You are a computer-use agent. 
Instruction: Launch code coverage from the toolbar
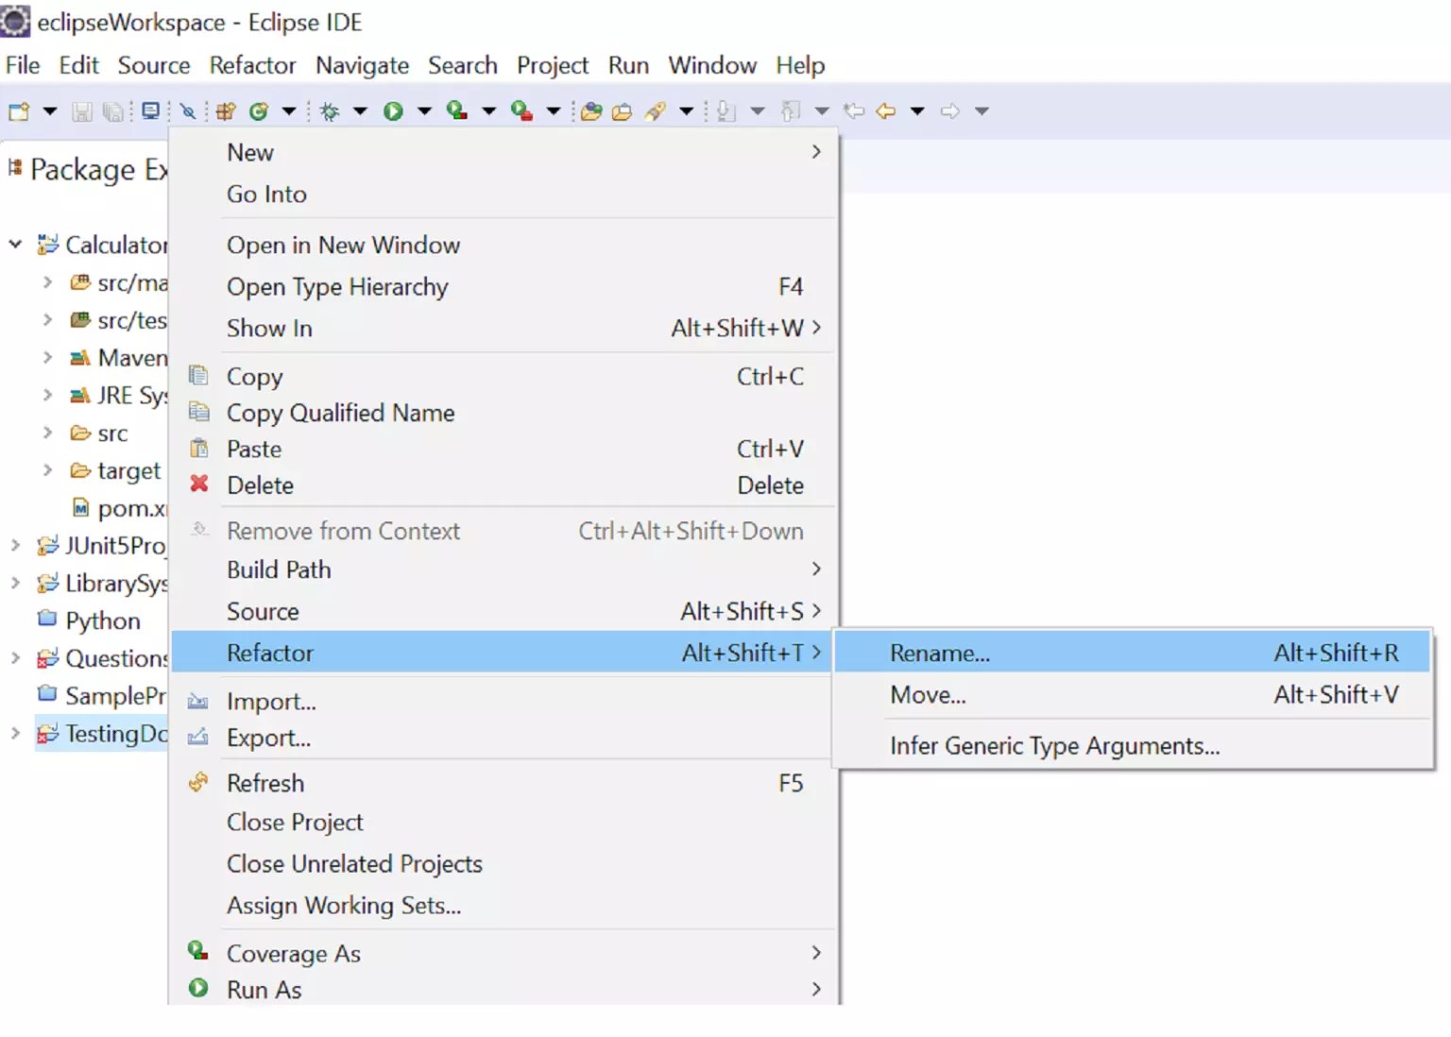[455, 110]
